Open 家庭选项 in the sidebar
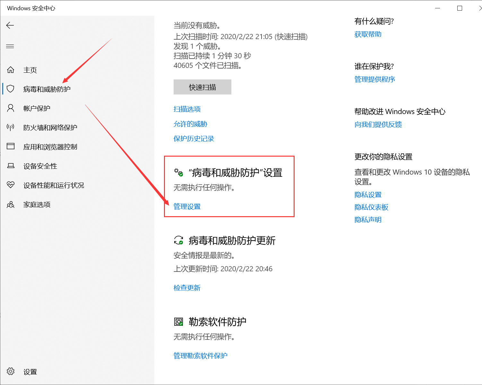The width and height of the screenshot is (482, 385). coord(37,204)
